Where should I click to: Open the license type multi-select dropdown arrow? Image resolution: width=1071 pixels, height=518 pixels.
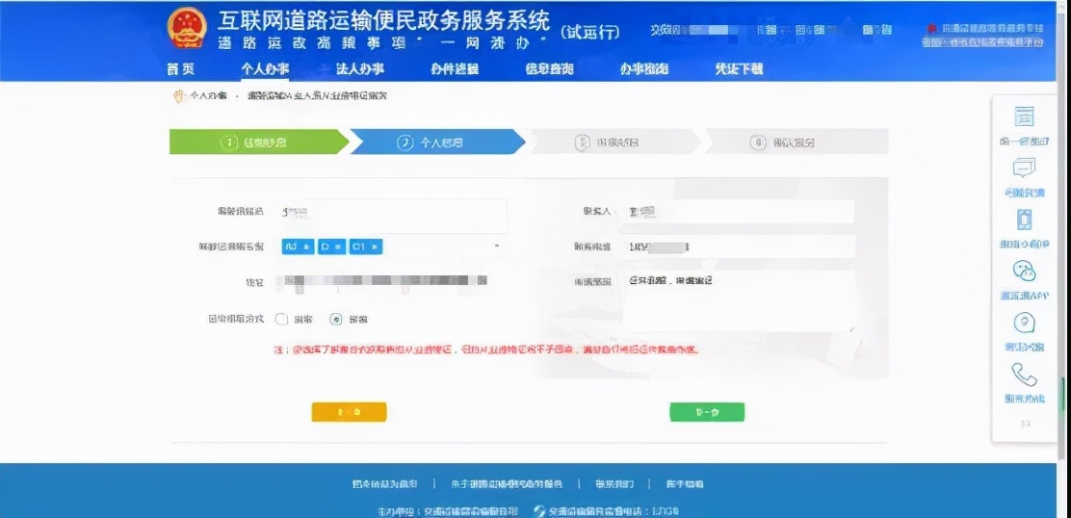pyautogui.click(x=497, y=246)
